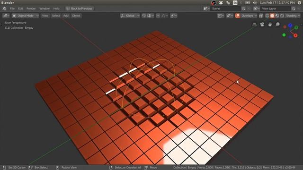Image resolution: width=303 pixels, height=170 pixels.
Task: Open the Edit menu
Action: point(20,8)
